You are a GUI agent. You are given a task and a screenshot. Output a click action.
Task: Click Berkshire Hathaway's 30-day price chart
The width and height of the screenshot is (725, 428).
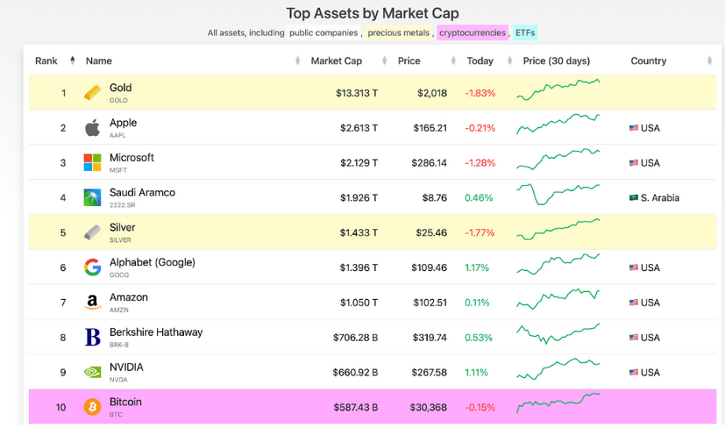[558, 334]
